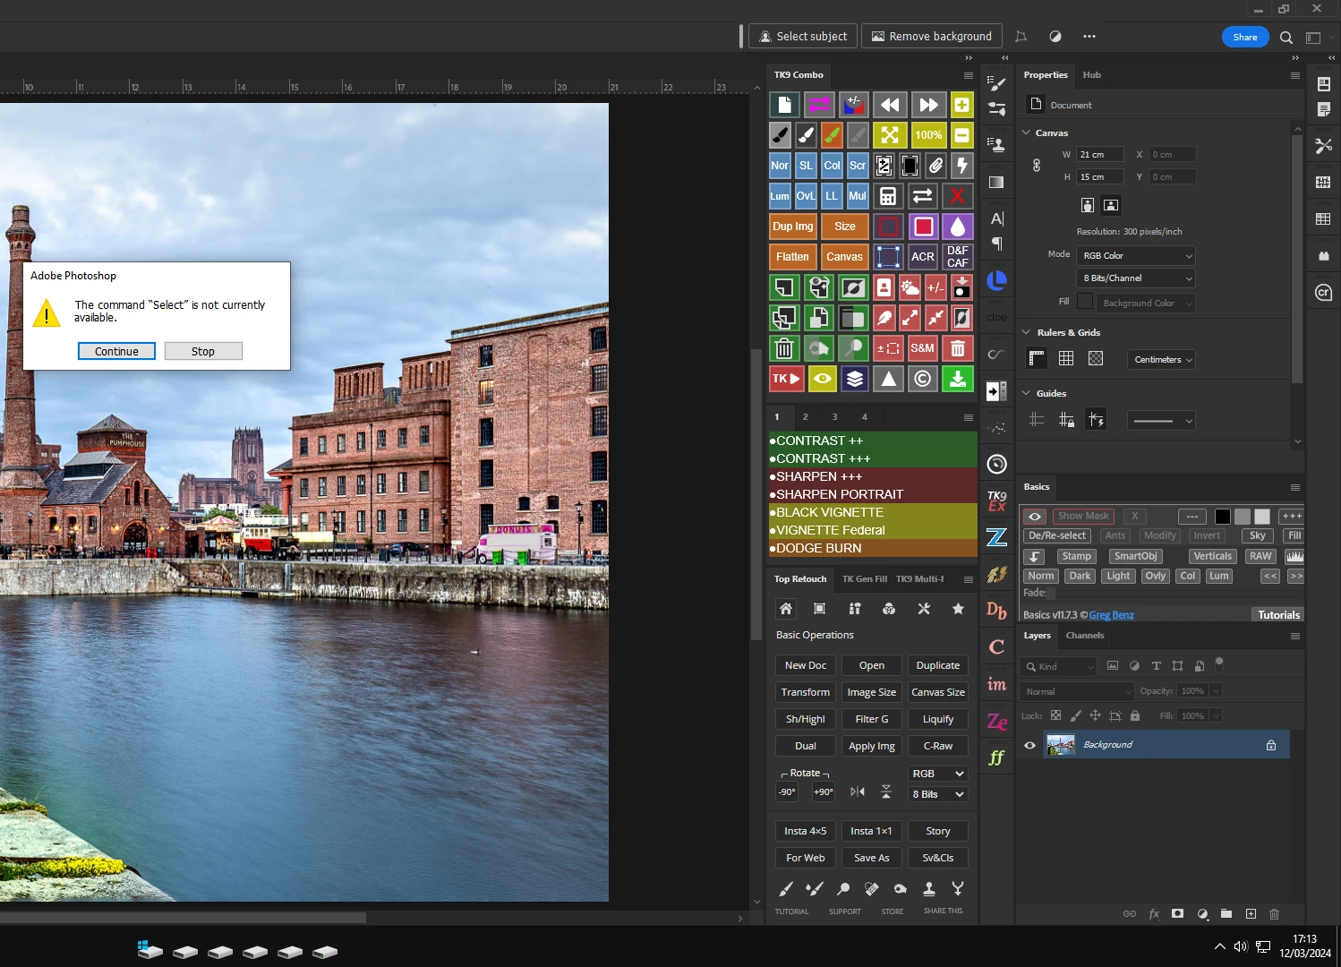This screenshot has height=967, width=1341.
Task: Select tab 4 in TK9 Combo panel
Action: (864, 417)
